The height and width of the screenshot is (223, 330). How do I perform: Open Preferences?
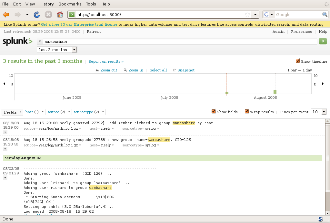(302, 32)
